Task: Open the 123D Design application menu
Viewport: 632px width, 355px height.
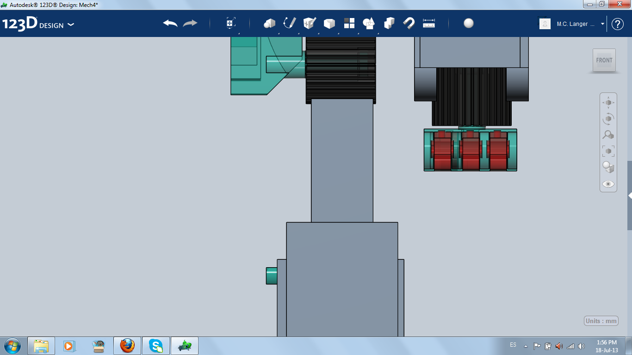Action: [38, 24]
